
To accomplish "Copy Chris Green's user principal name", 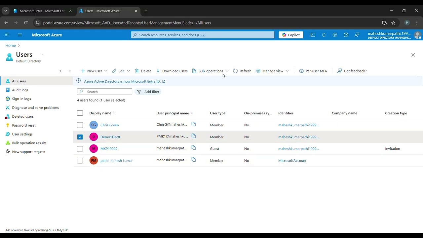I will (x=194, y=124).
